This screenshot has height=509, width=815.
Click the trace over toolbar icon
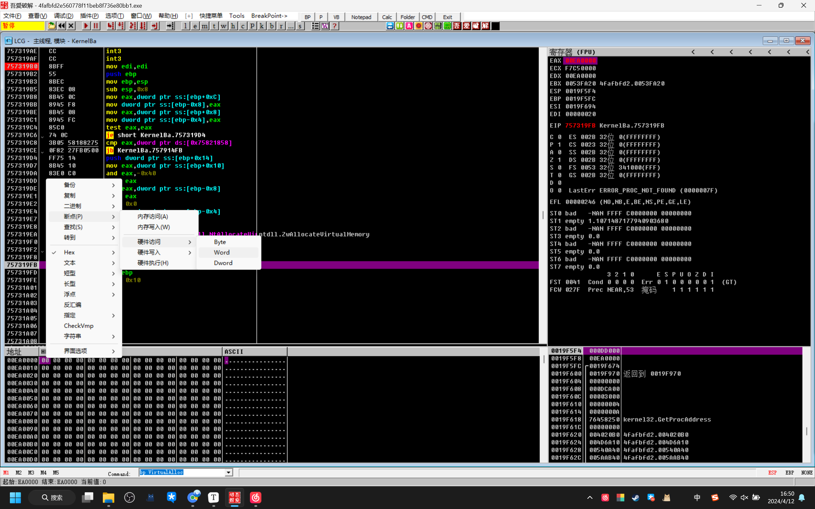point(143,26)
